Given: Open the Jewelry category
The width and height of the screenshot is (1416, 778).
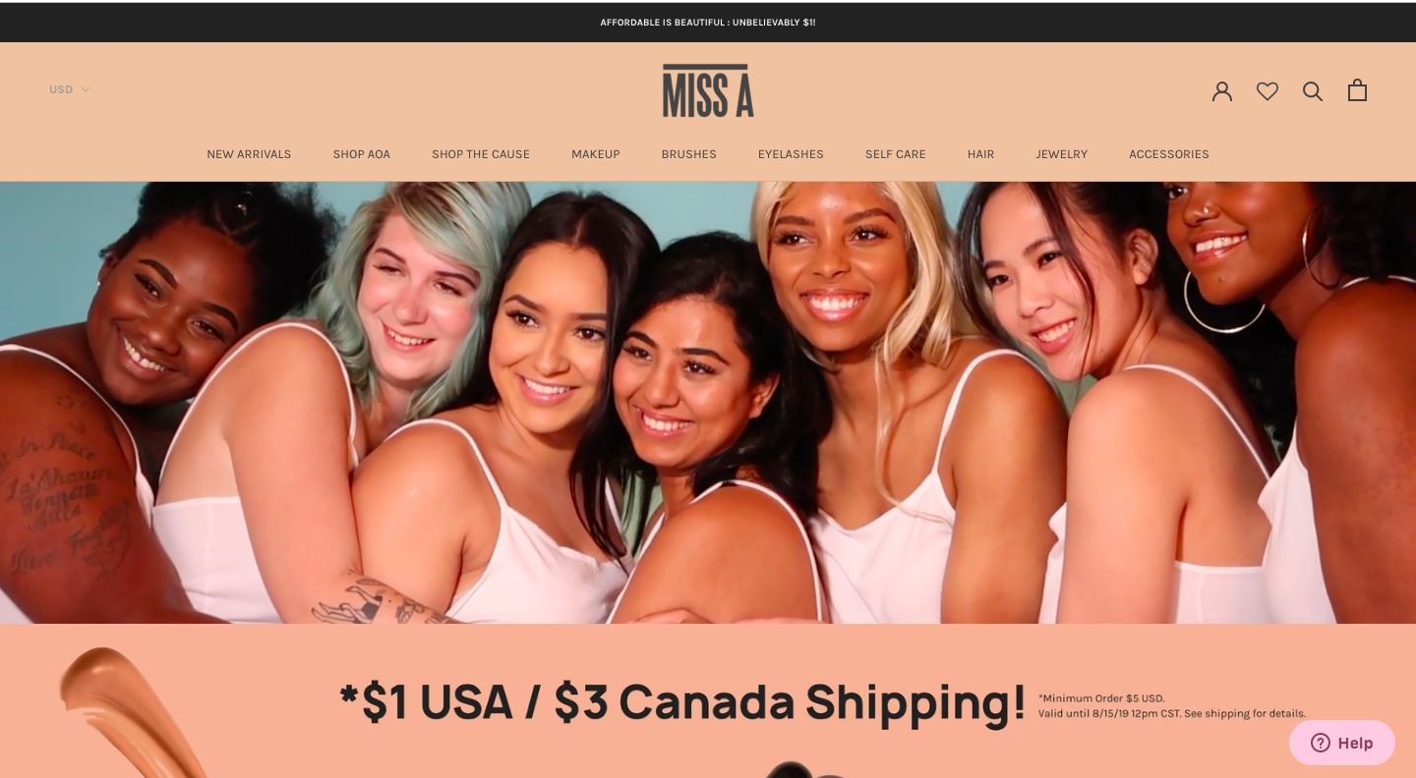Looking at the screenshot, I should click(x=1061, y=154).
